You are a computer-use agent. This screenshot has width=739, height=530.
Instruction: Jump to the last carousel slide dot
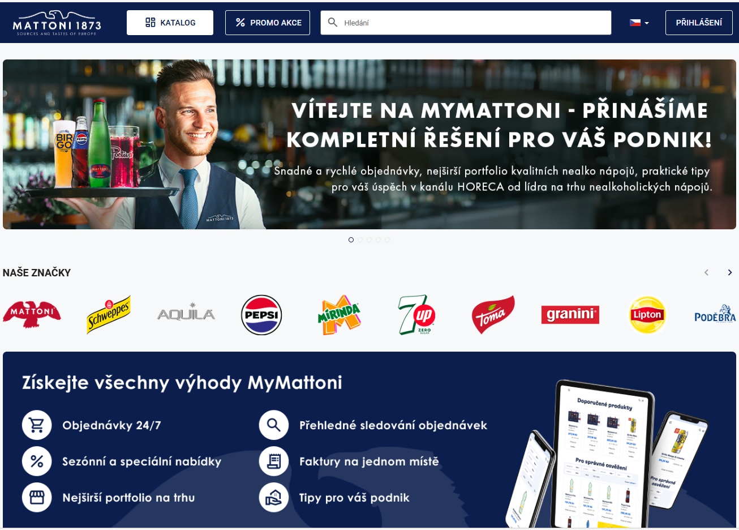387,240
